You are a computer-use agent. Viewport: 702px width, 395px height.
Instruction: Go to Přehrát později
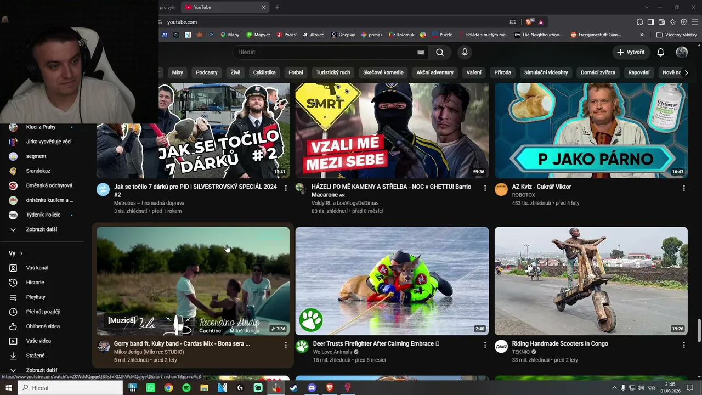pyautogui.click(x=43, y=312)
